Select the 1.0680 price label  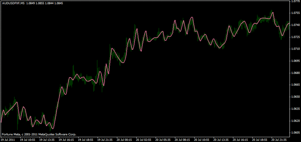click(x=296, y=73)
